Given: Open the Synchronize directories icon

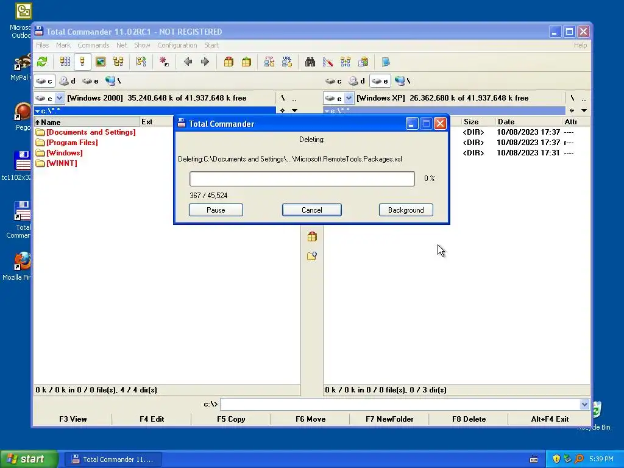Looking at the screenshot, I should tap(346, 62).
